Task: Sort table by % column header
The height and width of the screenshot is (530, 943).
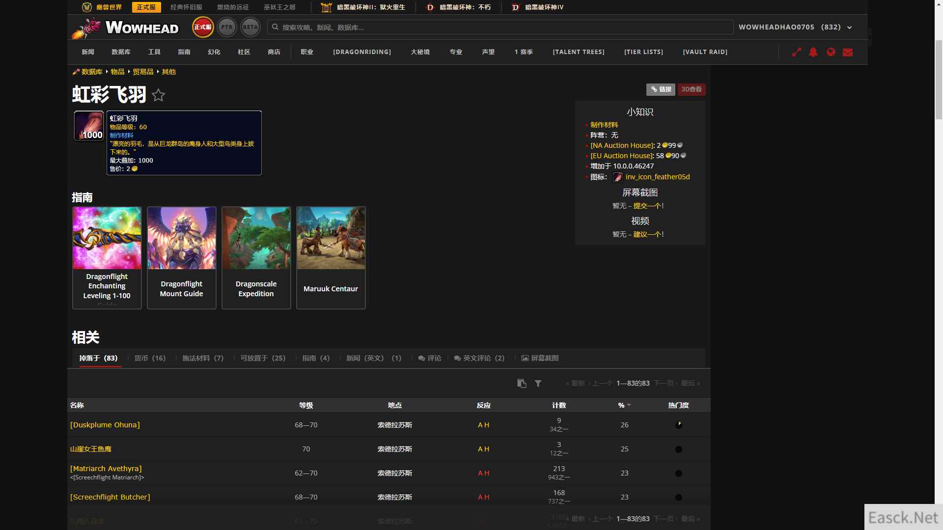Action: pyautogui.click(x=624, y=405)
